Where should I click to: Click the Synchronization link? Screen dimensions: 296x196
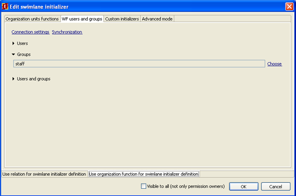pos(67,32)
